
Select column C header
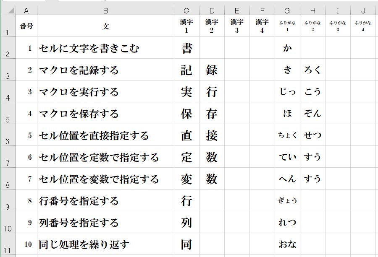click(186, 10)
